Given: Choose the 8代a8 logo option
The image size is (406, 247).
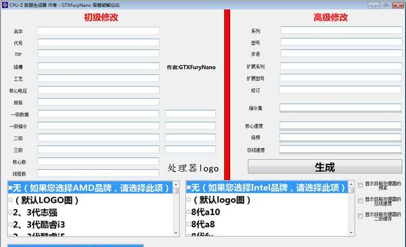Looking at the screenshot, I should (201, 224).
